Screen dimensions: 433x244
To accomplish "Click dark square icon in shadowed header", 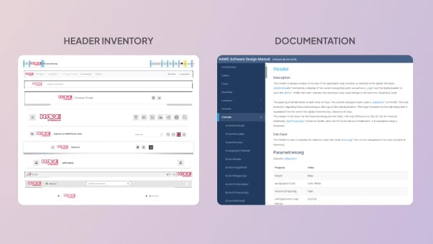I will [x=151, y=147].
